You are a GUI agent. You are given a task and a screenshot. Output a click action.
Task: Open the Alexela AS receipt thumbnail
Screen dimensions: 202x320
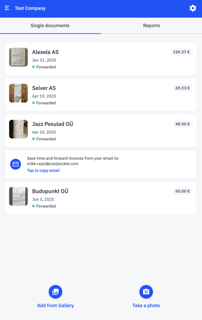click(x=18, y=57)
